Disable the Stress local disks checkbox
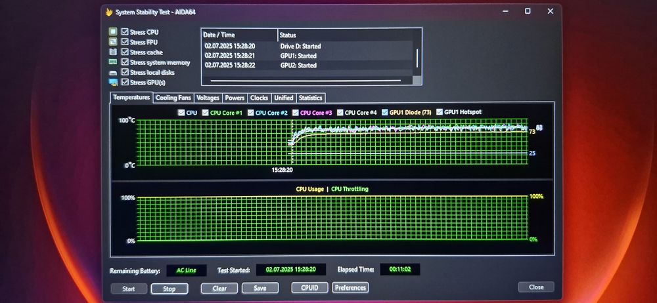Viewport: 657px width, 303px height. [x=124, y=72]
